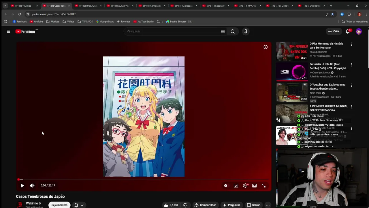Open a new browser tab
The height and width of the screenshot is (208, 369).
331,5
